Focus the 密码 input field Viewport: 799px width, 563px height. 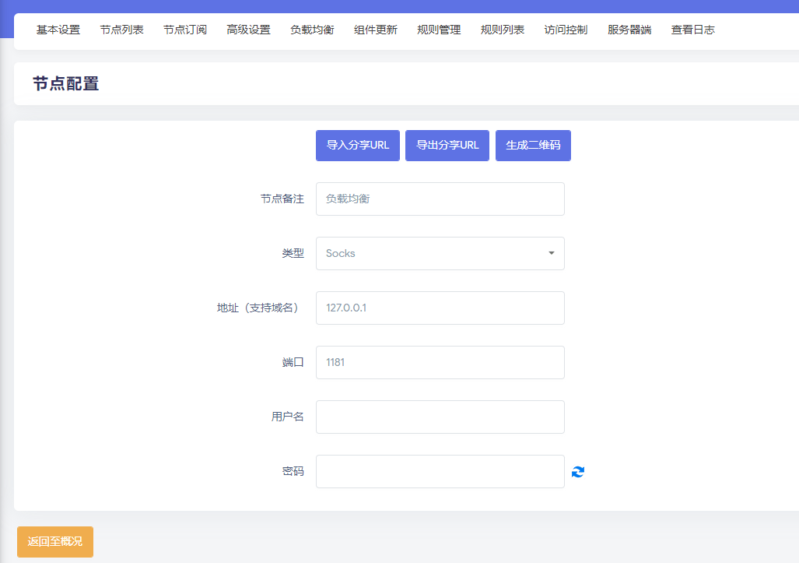[x=440, y=472]
